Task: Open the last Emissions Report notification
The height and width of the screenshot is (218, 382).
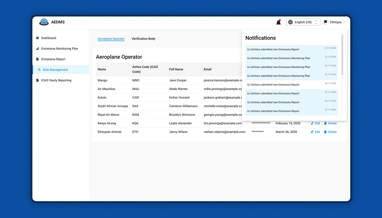Action: 292,111
